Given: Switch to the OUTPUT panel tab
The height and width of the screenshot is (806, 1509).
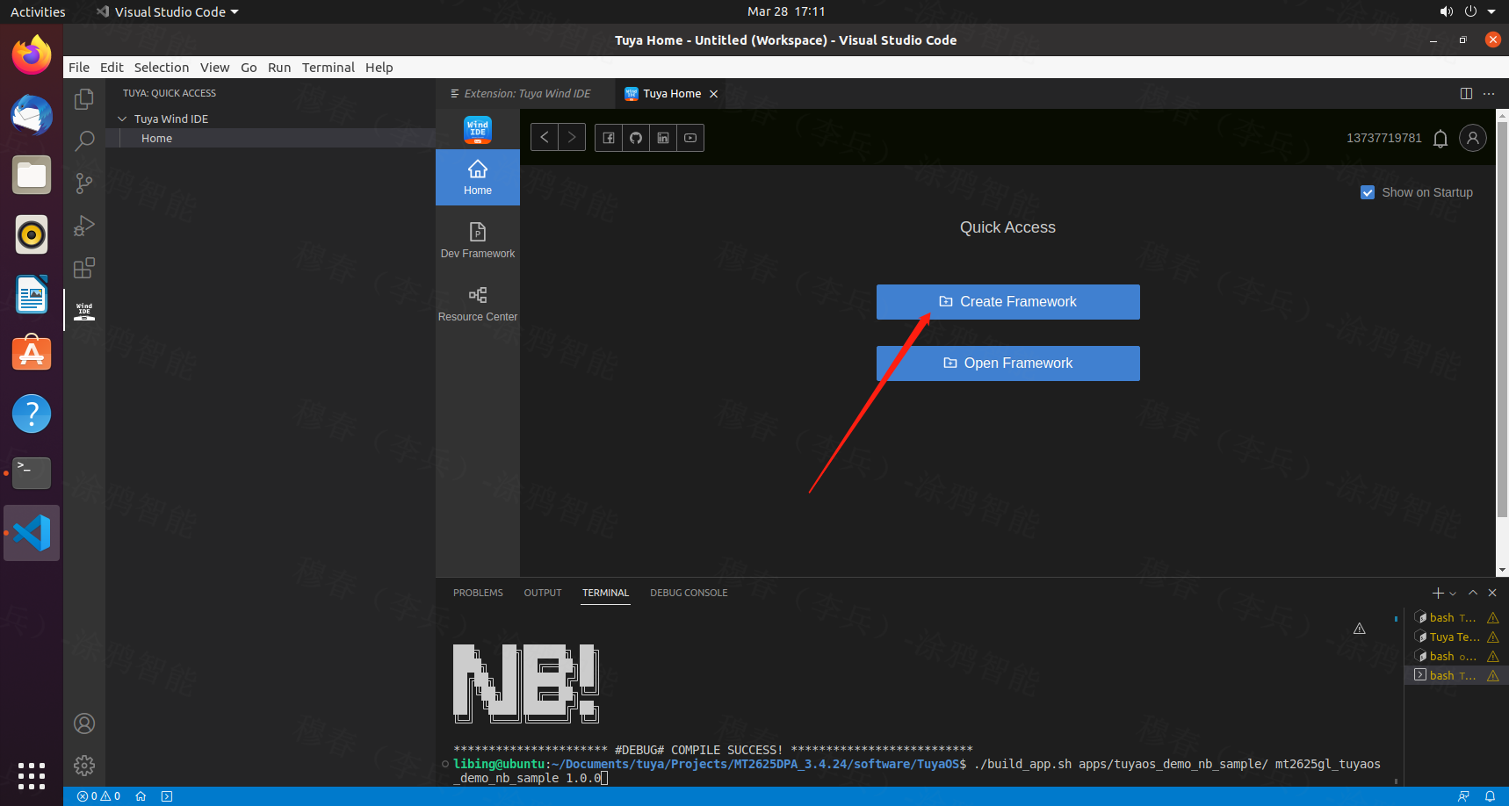Looking at the screenshot, I should tap(543, 594).
